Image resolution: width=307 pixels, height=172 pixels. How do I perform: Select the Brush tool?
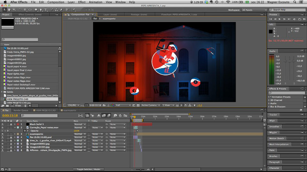pyautogui.click(x=52, y=10)
